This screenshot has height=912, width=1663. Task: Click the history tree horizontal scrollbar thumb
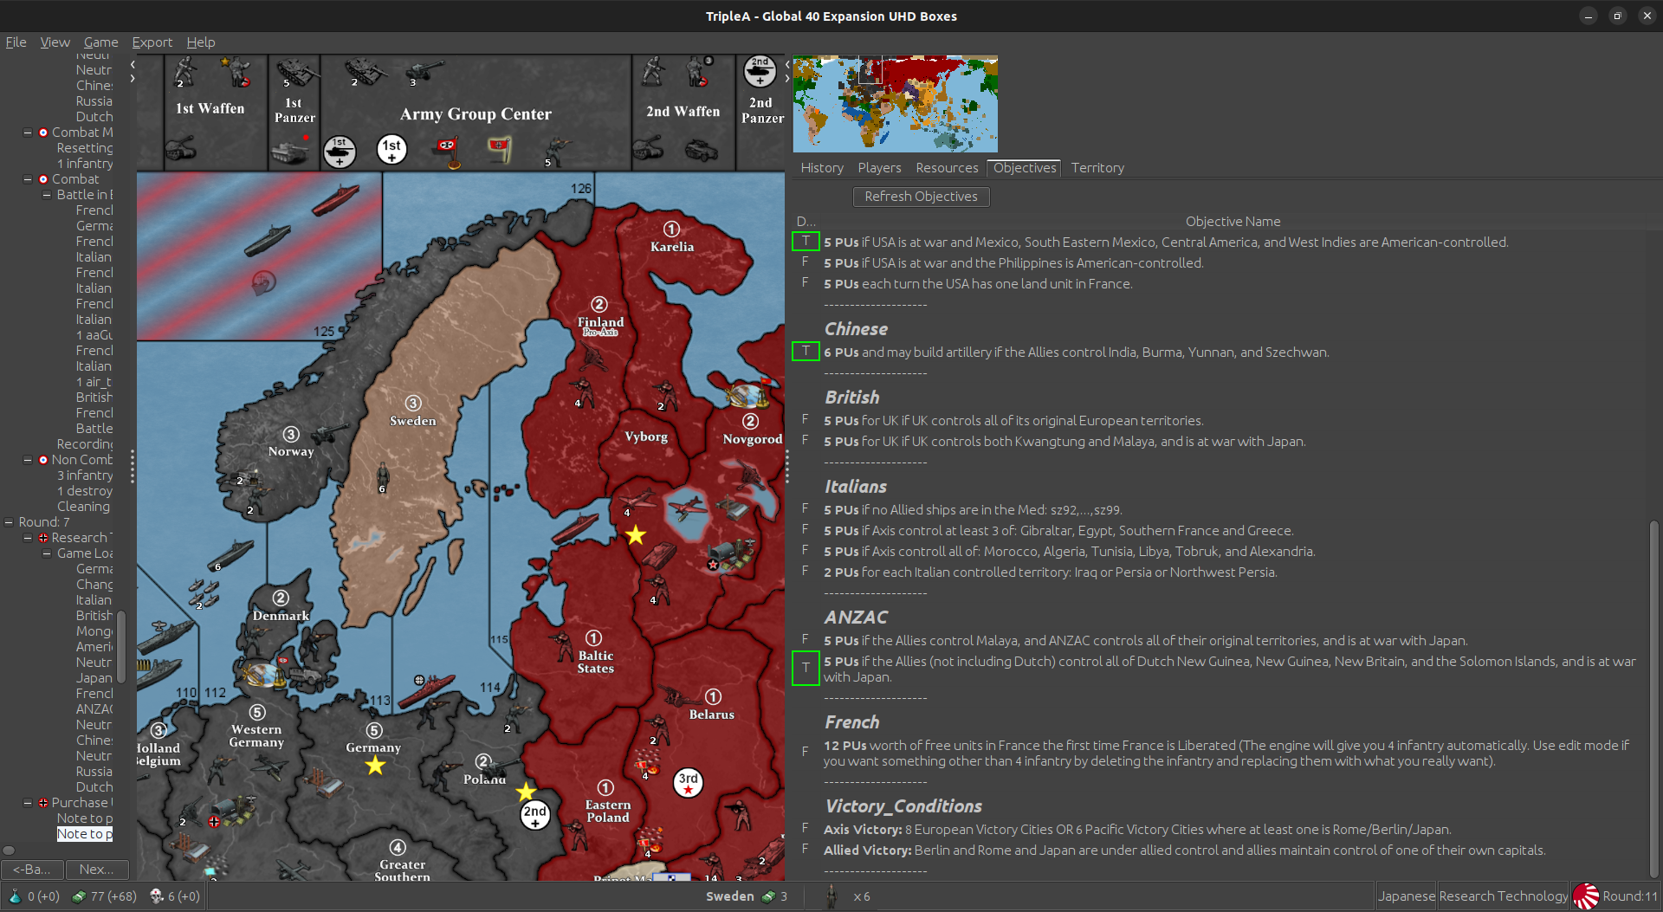pyautogui.click(x=9, y=851)
